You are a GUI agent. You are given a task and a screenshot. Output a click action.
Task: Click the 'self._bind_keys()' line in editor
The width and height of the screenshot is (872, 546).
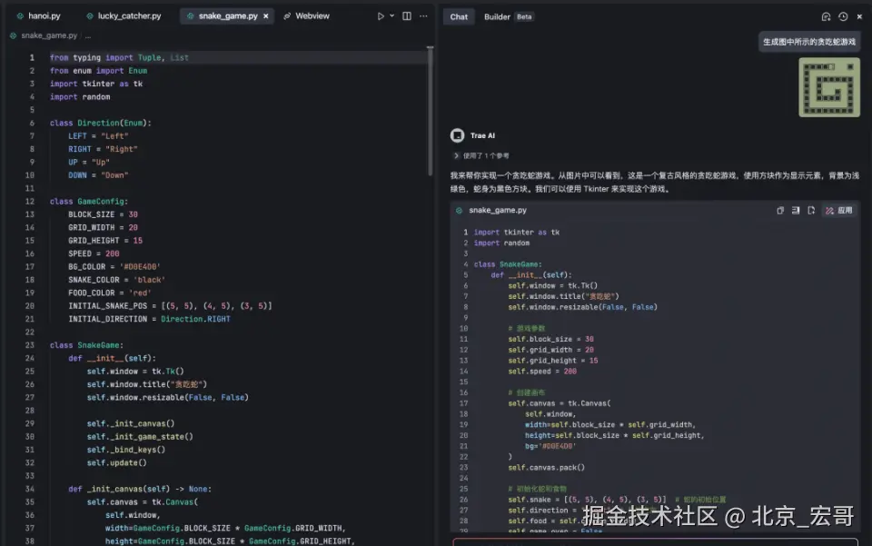pyautogui.click(x=125, y=450)
